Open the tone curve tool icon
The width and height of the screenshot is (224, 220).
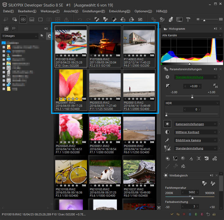point(175,158)
